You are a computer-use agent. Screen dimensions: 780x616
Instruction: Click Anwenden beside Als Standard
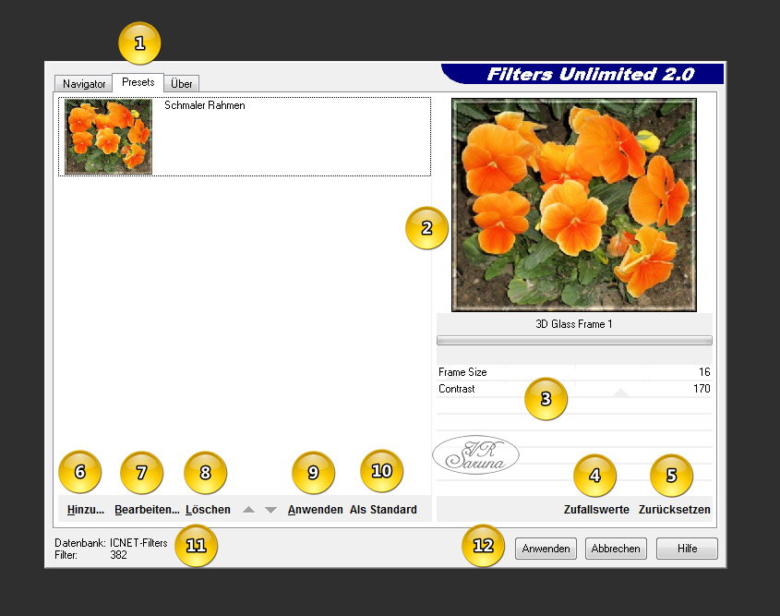click(315, 510)
